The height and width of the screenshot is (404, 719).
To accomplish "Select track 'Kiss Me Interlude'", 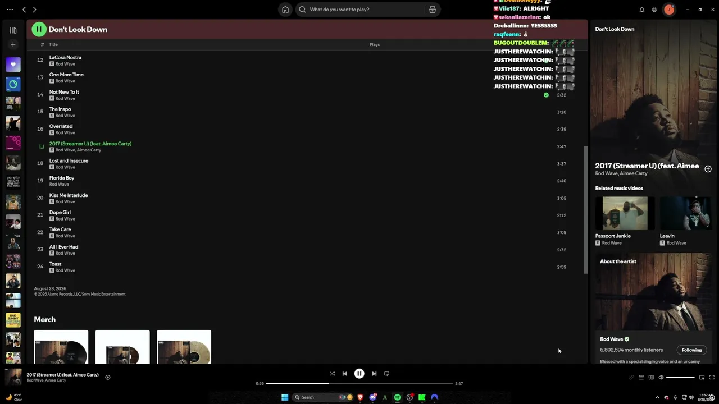I will [x=69, y=195].
